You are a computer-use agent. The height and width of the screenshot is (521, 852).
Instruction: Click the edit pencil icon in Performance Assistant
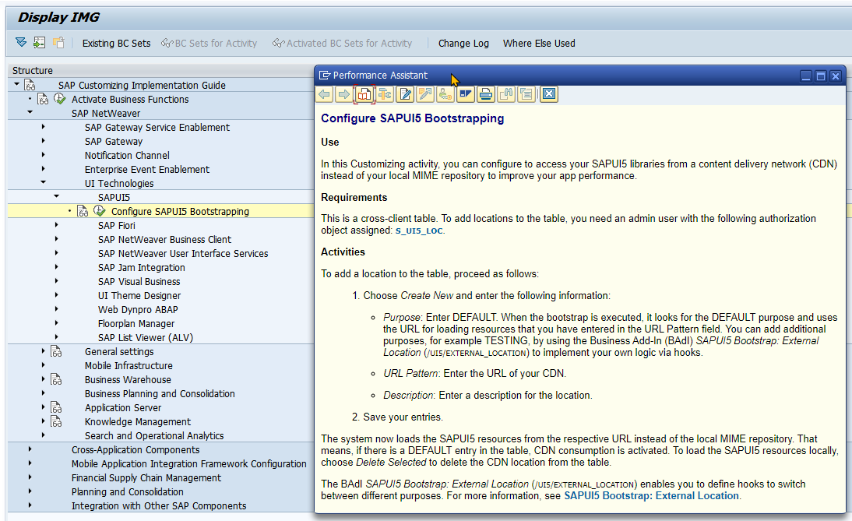point(405,93)
